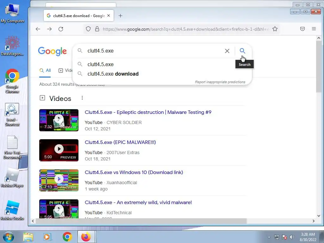Viewport: 324px width, 243px height.
Task: Click the horizontal scrollbar right arrow
Action: tap(314, 221)
